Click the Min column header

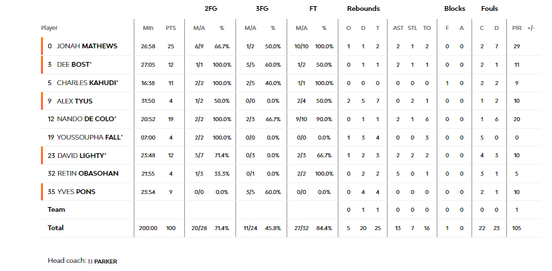148,28
